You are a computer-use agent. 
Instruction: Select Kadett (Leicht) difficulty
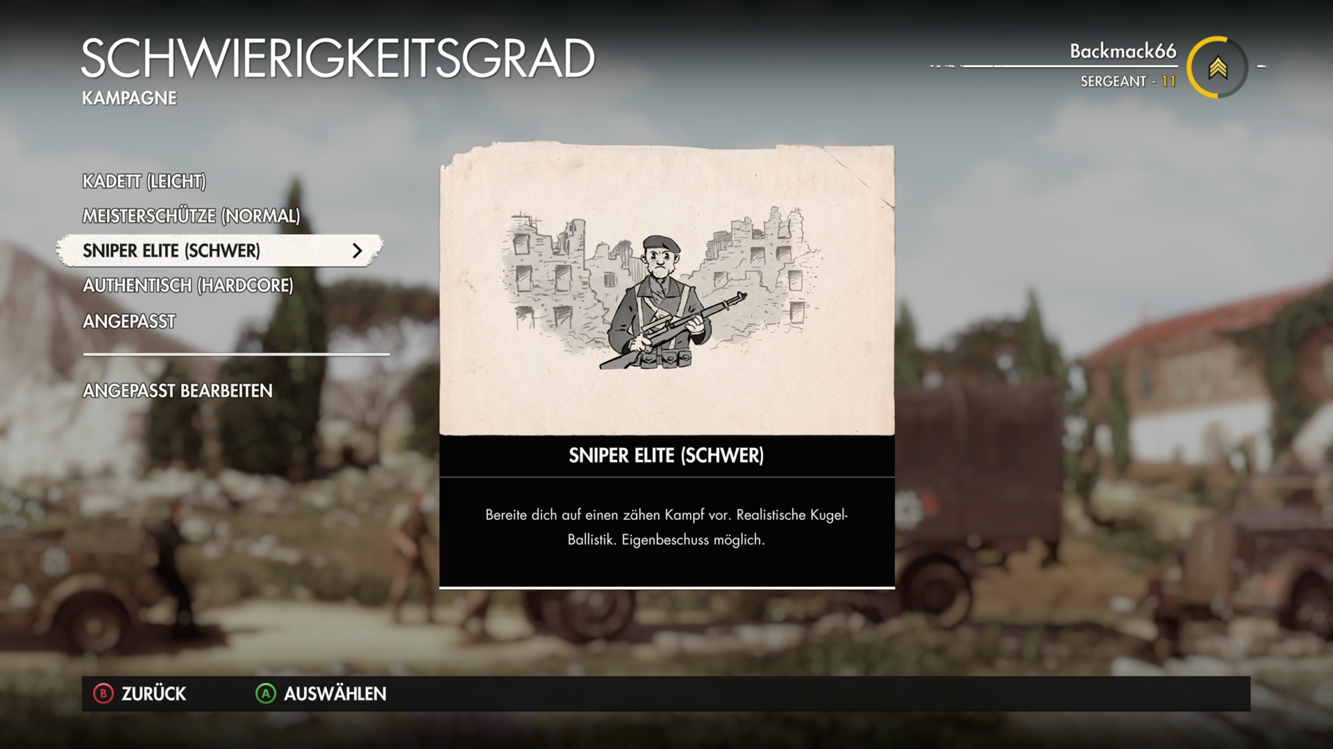tap(144, 181)
